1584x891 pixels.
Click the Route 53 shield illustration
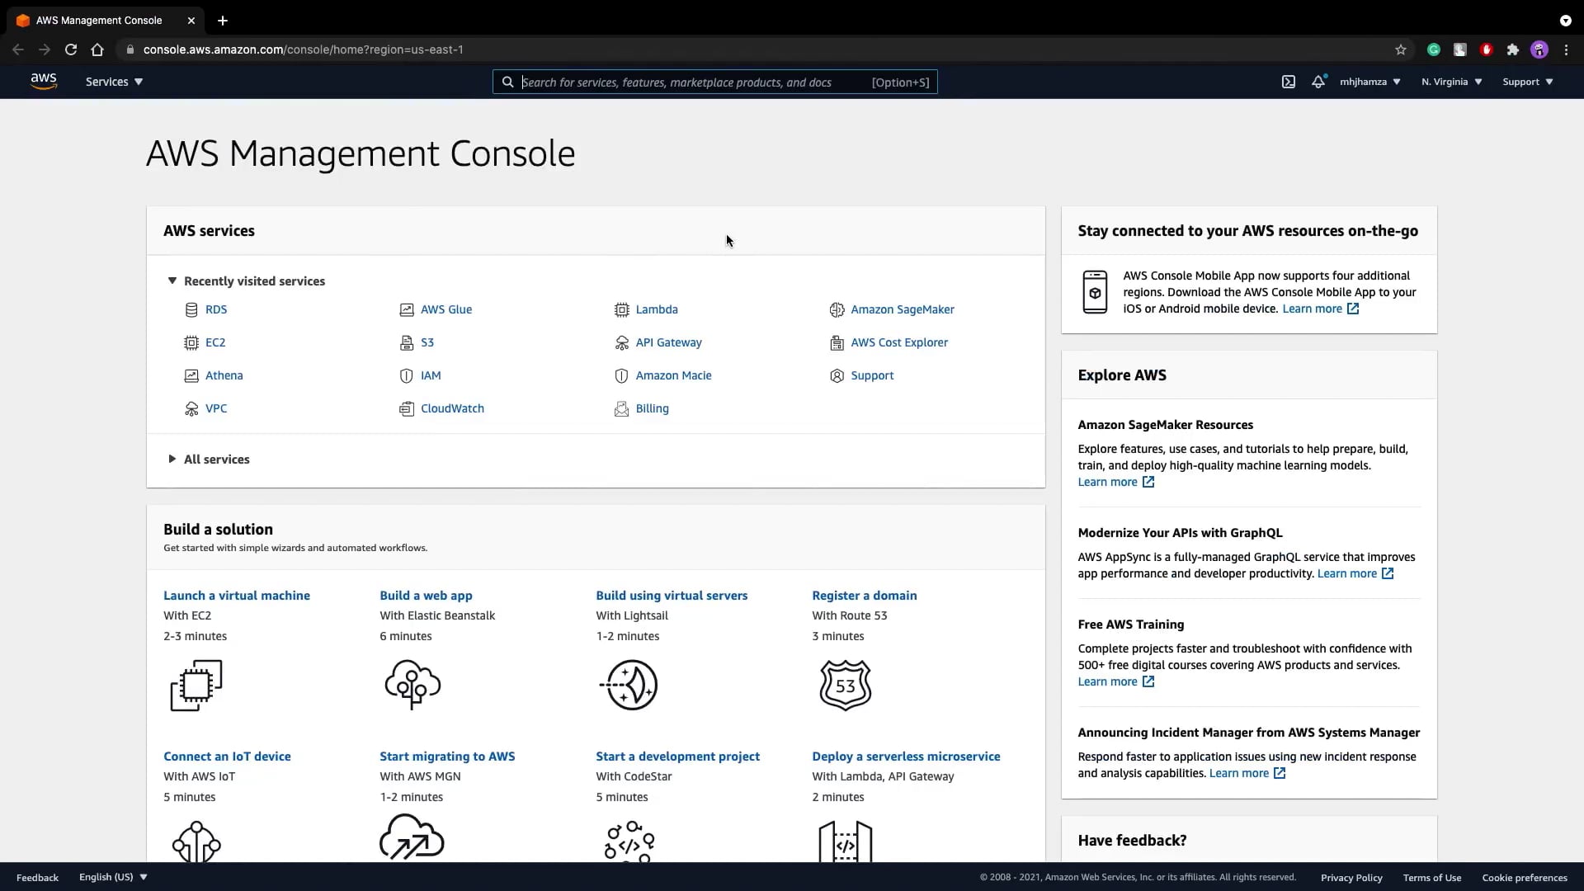(846, 685)
